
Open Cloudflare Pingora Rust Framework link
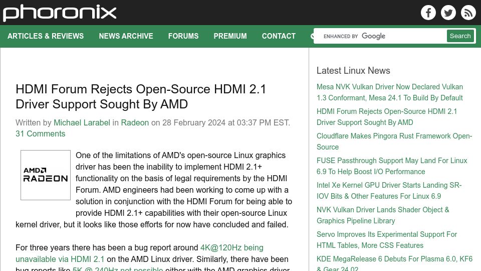tap(394, 142)
